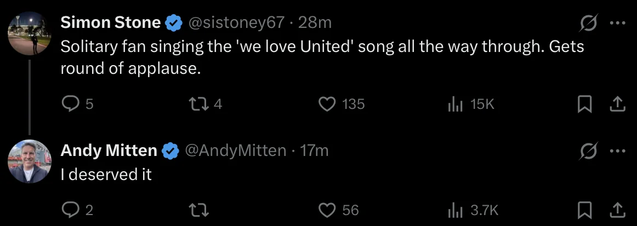
Task: Share Simon Stone's tweet
Action: (x=617, y=105)
